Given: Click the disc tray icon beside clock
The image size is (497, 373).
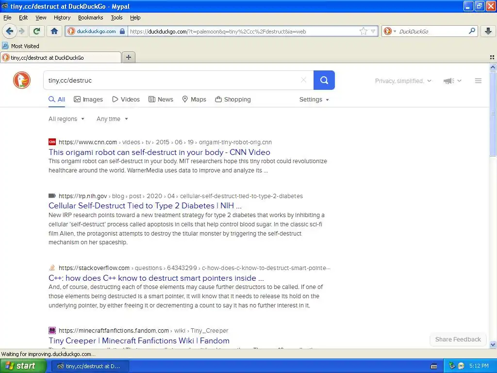Looking at the screenshot, I should pos(461,366).
